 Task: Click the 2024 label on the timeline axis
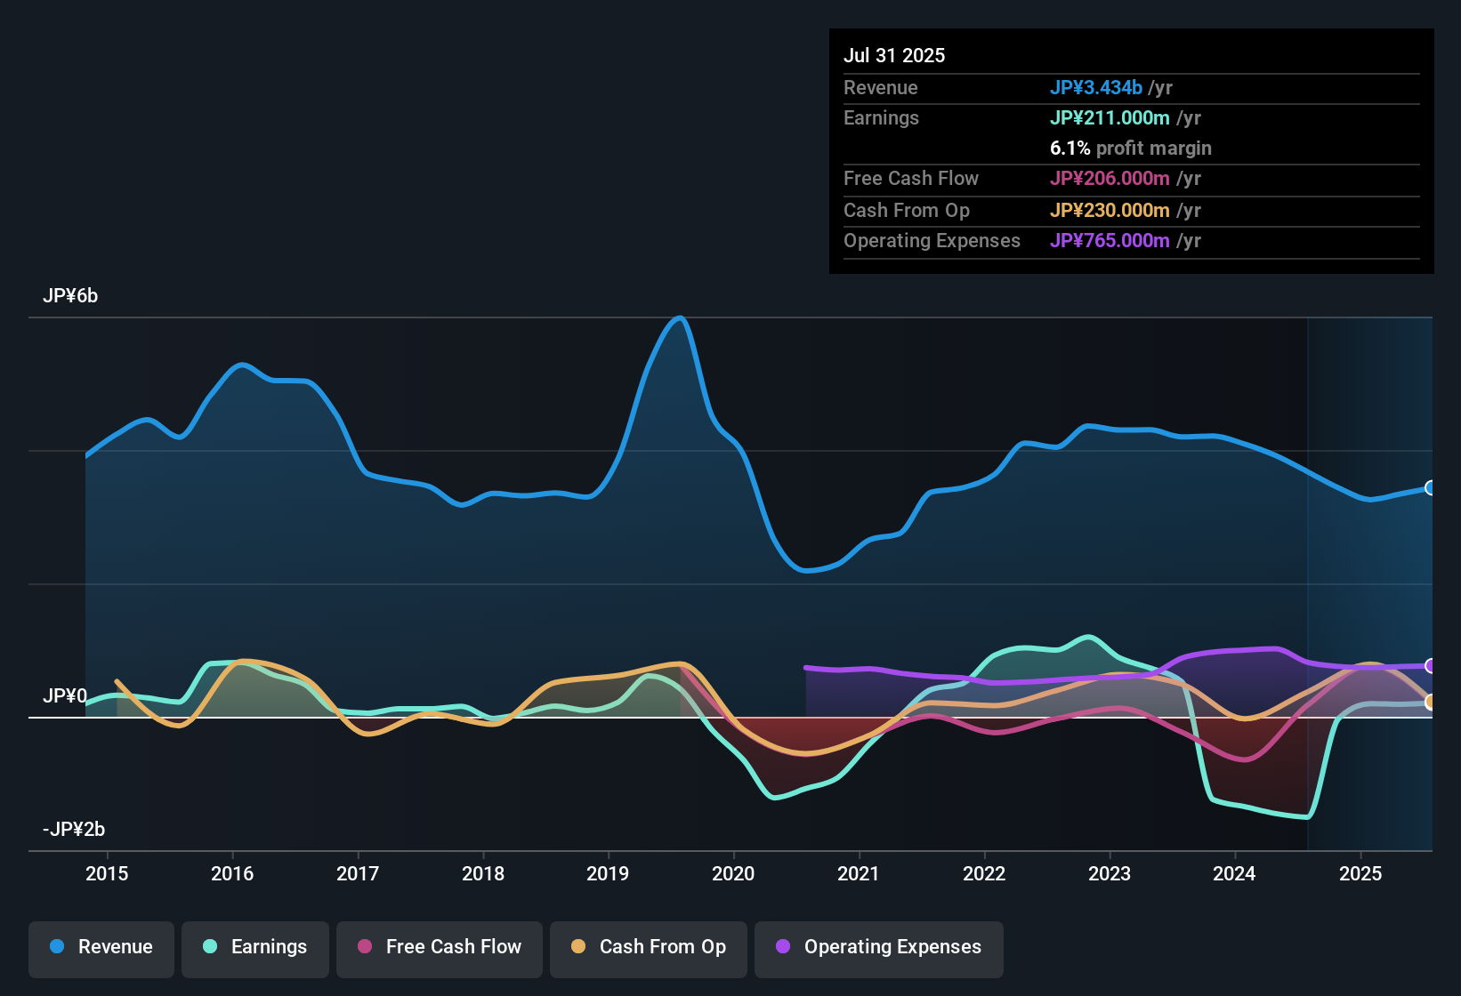(x=1235, y=874)
